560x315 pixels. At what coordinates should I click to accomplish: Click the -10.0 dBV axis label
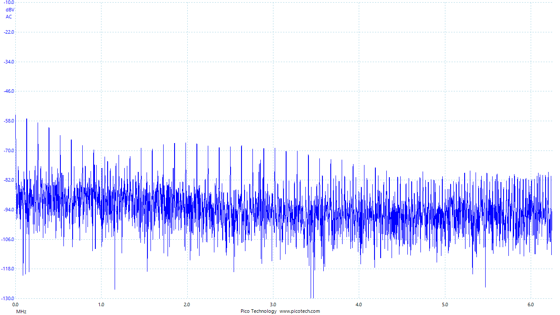(x=9, y=3)
